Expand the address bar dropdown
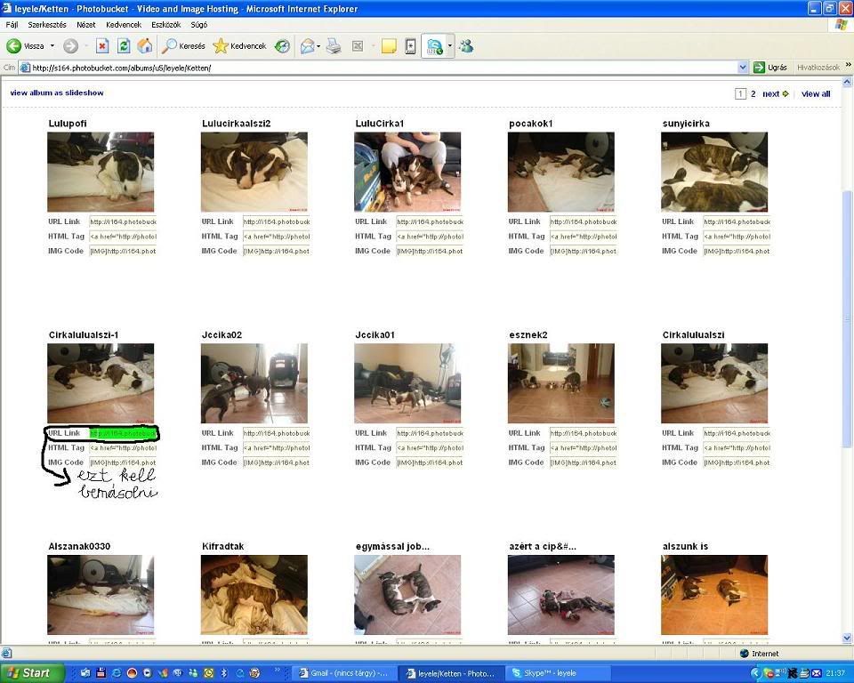 tap(743, 68)
